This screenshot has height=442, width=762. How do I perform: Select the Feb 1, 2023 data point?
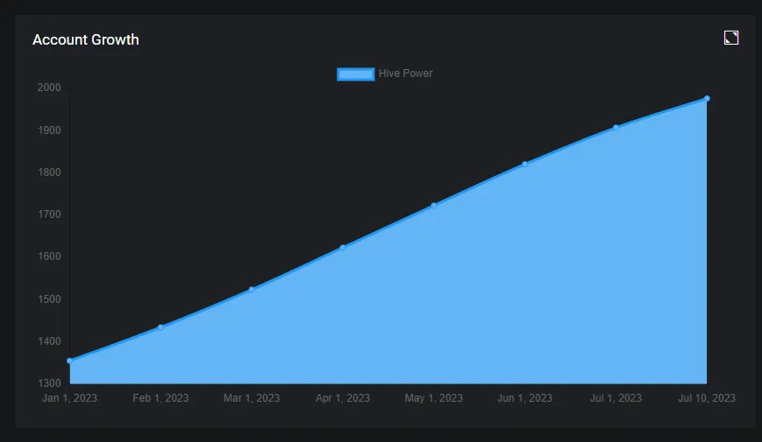click(x=160, y=327)
